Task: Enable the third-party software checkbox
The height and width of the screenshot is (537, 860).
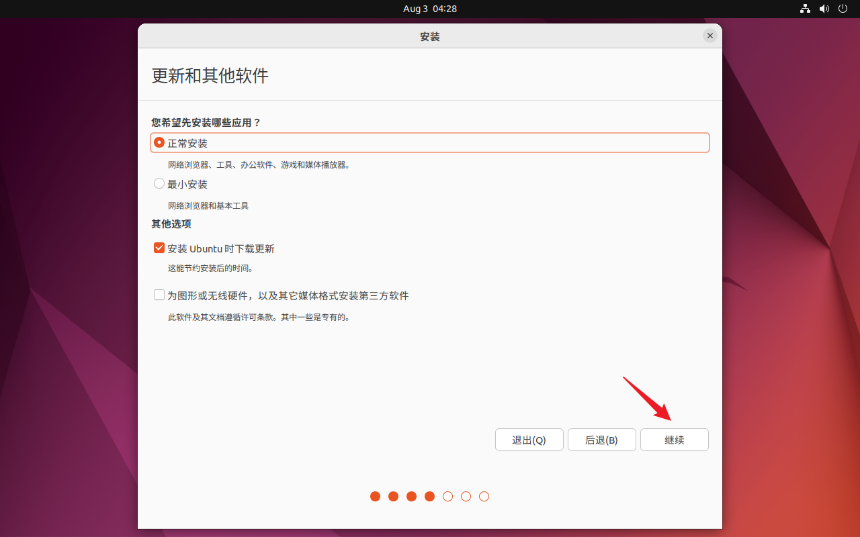Action: pos(159,294)
